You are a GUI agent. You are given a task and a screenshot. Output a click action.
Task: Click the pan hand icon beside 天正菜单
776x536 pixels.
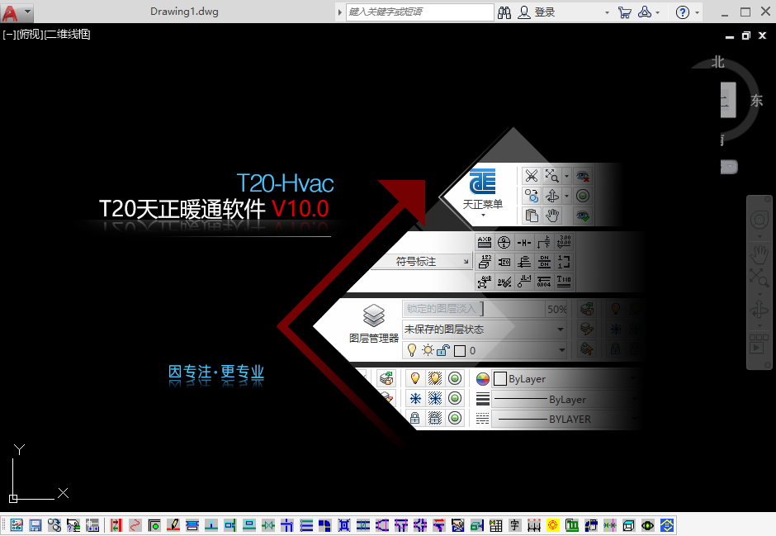pos(553,216)
